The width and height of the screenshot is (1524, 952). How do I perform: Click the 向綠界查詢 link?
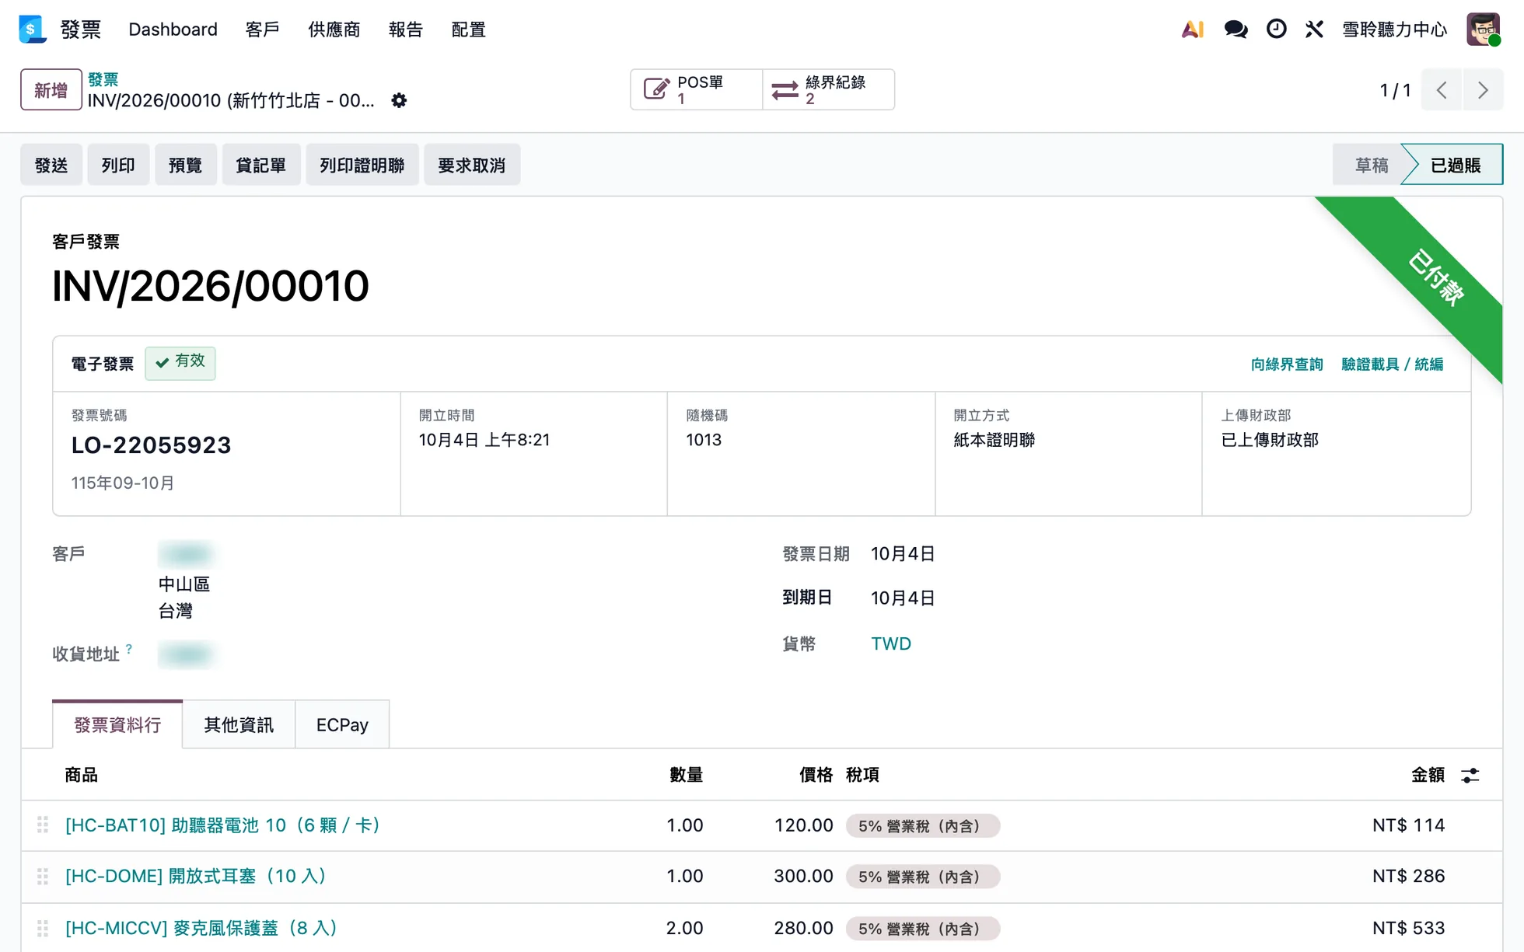point(1287,364)
